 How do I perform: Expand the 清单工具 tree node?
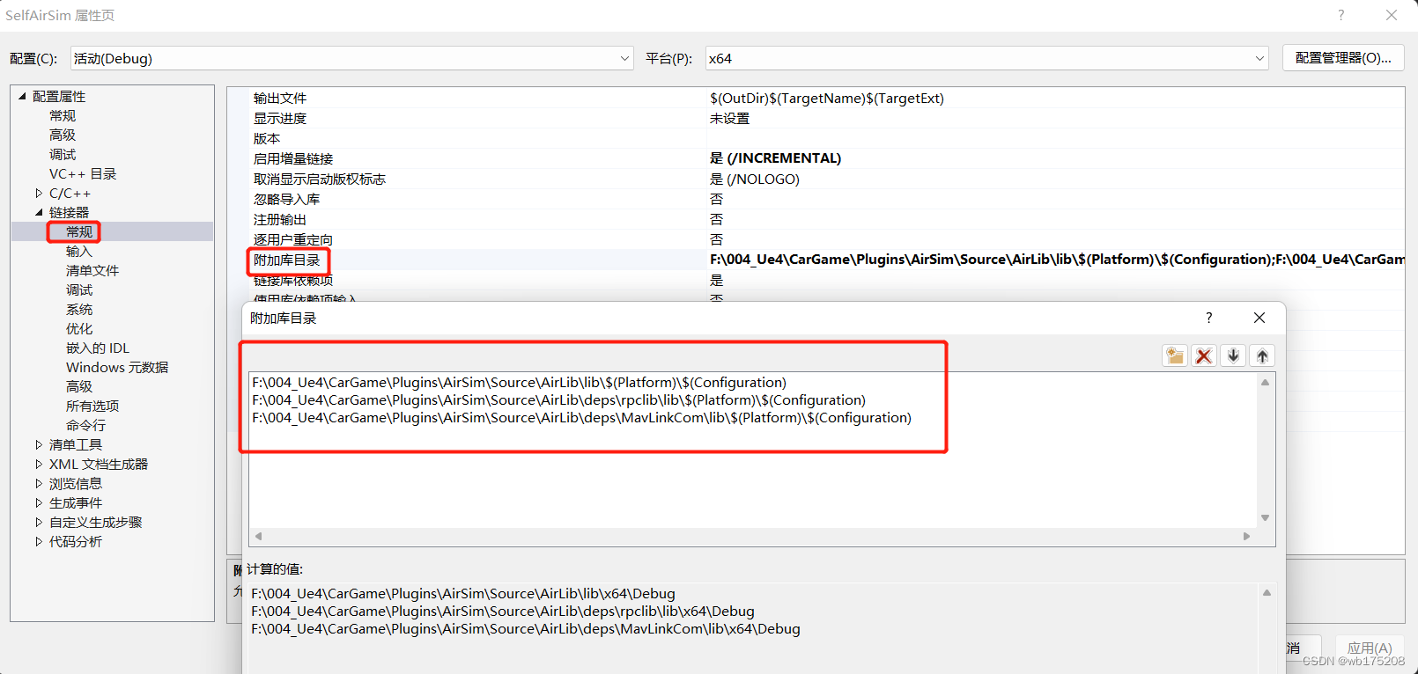39,444
